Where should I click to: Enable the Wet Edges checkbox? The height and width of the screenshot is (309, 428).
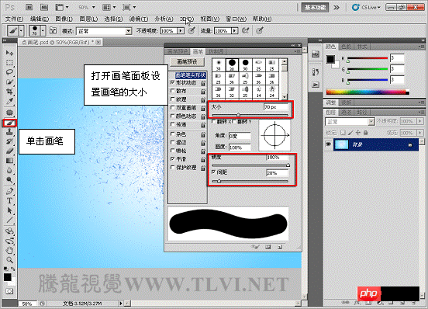[x=172, y=142]
